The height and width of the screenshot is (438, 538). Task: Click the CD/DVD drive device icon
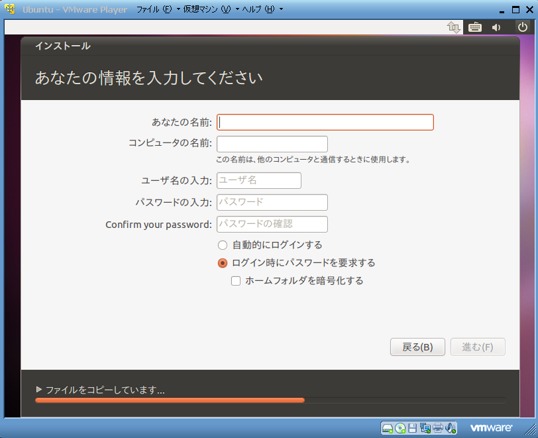tap(400, 428)
